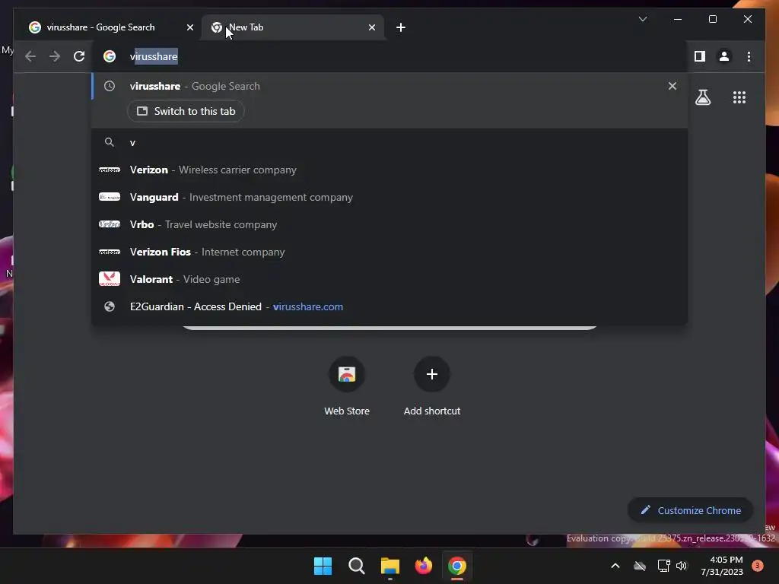Select the Vrbo Travel website suggestion
This screenshot has height=584, width=779.
click(389, 224)
